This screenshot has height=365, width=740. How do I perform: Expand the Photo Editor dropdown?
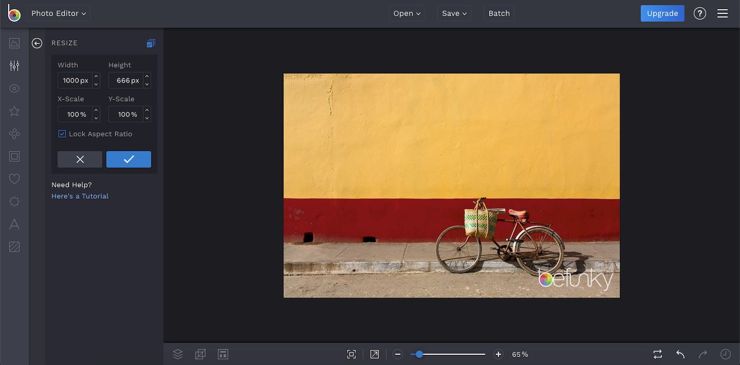[x=58, y=14]
